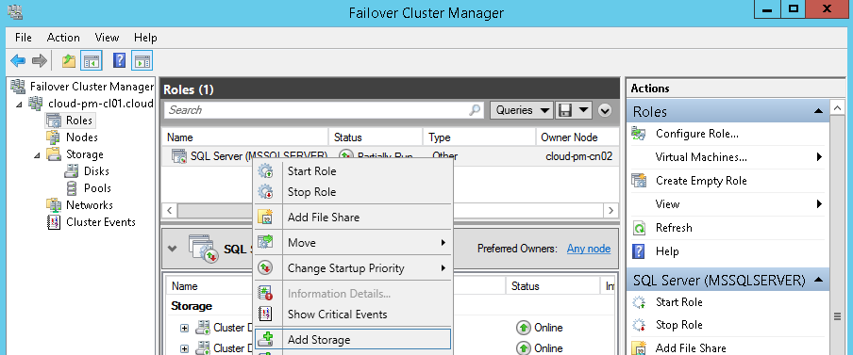This screenshot has height=355, width=853.
Task: Collapse the SQL Server (MSSQLSERVER) Actions section
Action: 818,281
